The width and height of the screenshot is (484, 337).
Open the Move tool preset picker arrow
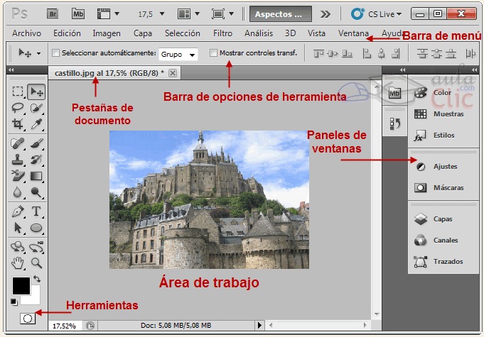point(38,54)
